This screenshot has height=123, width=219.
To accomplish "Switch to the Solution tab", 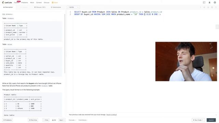I will 24,7.
